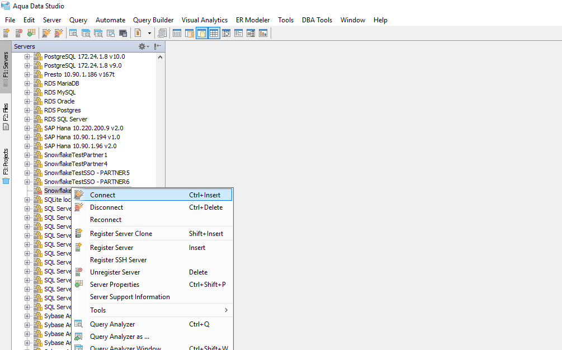The image size is (562, 350).
Task: Select Unregister Server in context menu
Action: click(153, 272)
